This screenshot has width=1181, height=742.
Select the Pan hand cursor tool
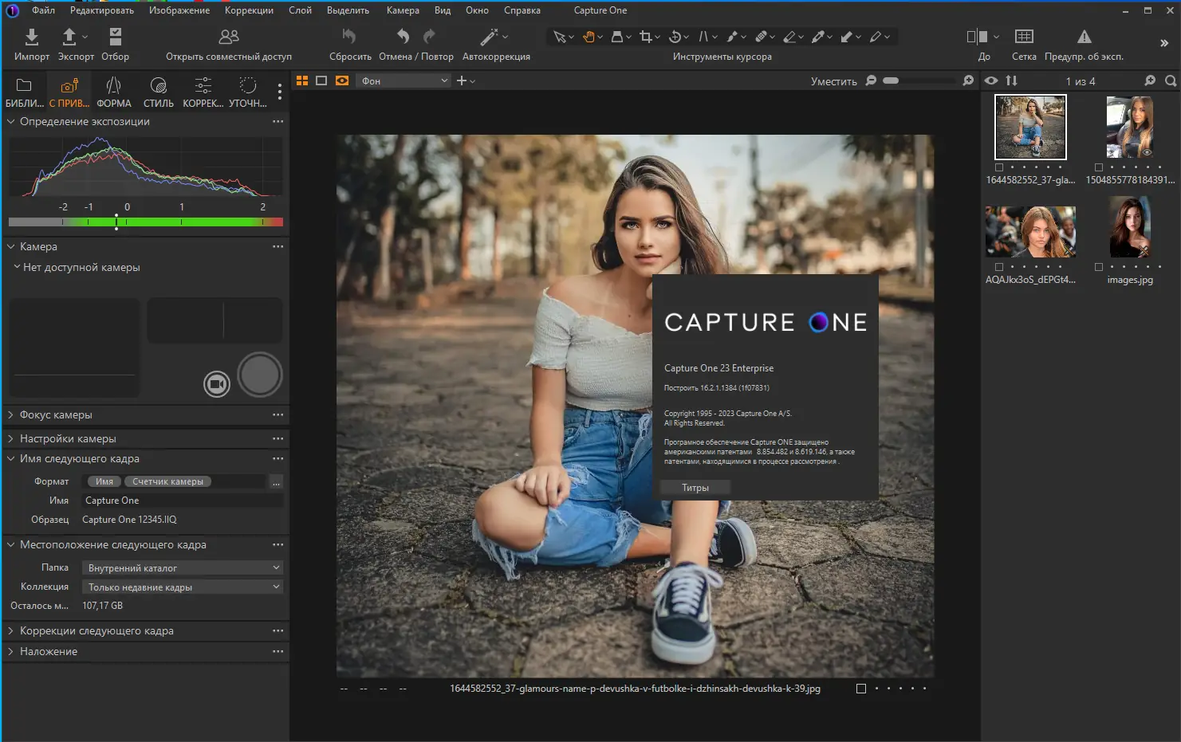coord(589,37)
